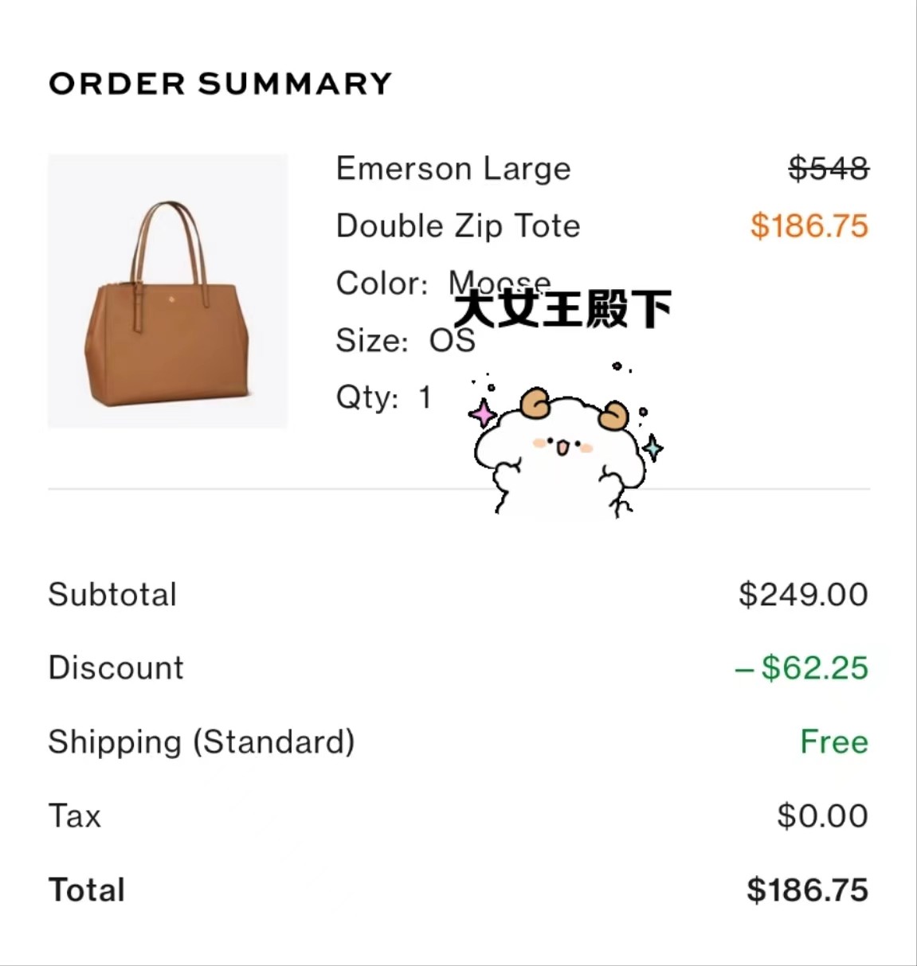The width and height of the screenshot is (917, 966).
Task: Select the green Free shipping value
Action: [x=834, y=741]
